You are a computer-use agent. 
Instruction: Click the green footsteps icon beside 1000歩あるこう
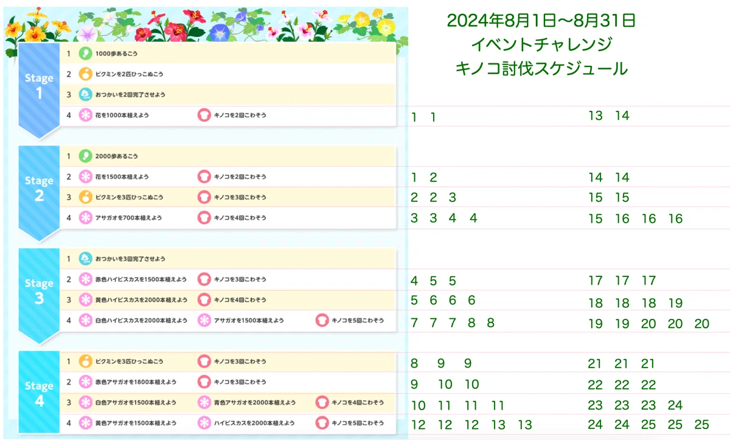pyautogui.click(x=86, y=54)
